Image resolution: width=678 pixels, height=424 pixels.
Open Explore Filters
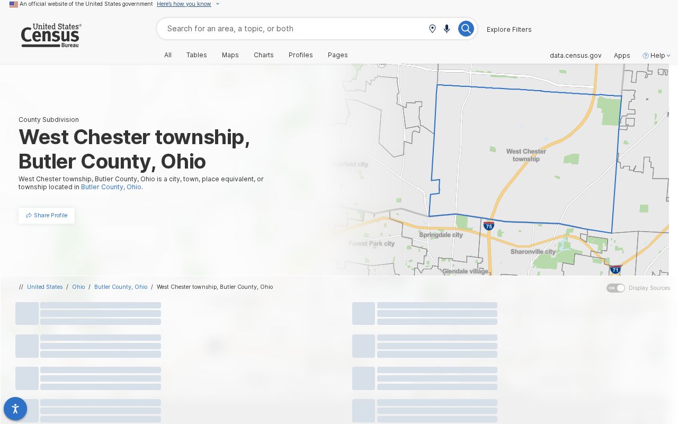[509, 30]
